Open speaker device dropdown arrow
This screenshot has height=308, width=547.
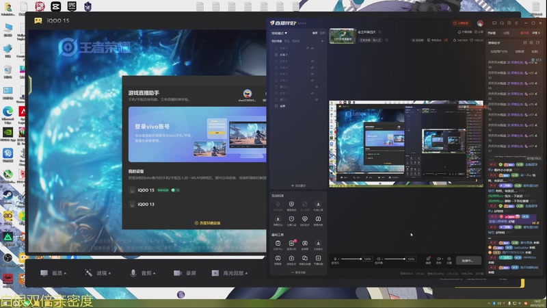382,259
